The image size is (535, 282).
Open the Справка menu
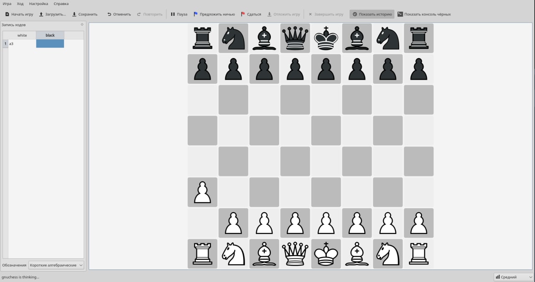pyautogui.click(x=61, y=4)
